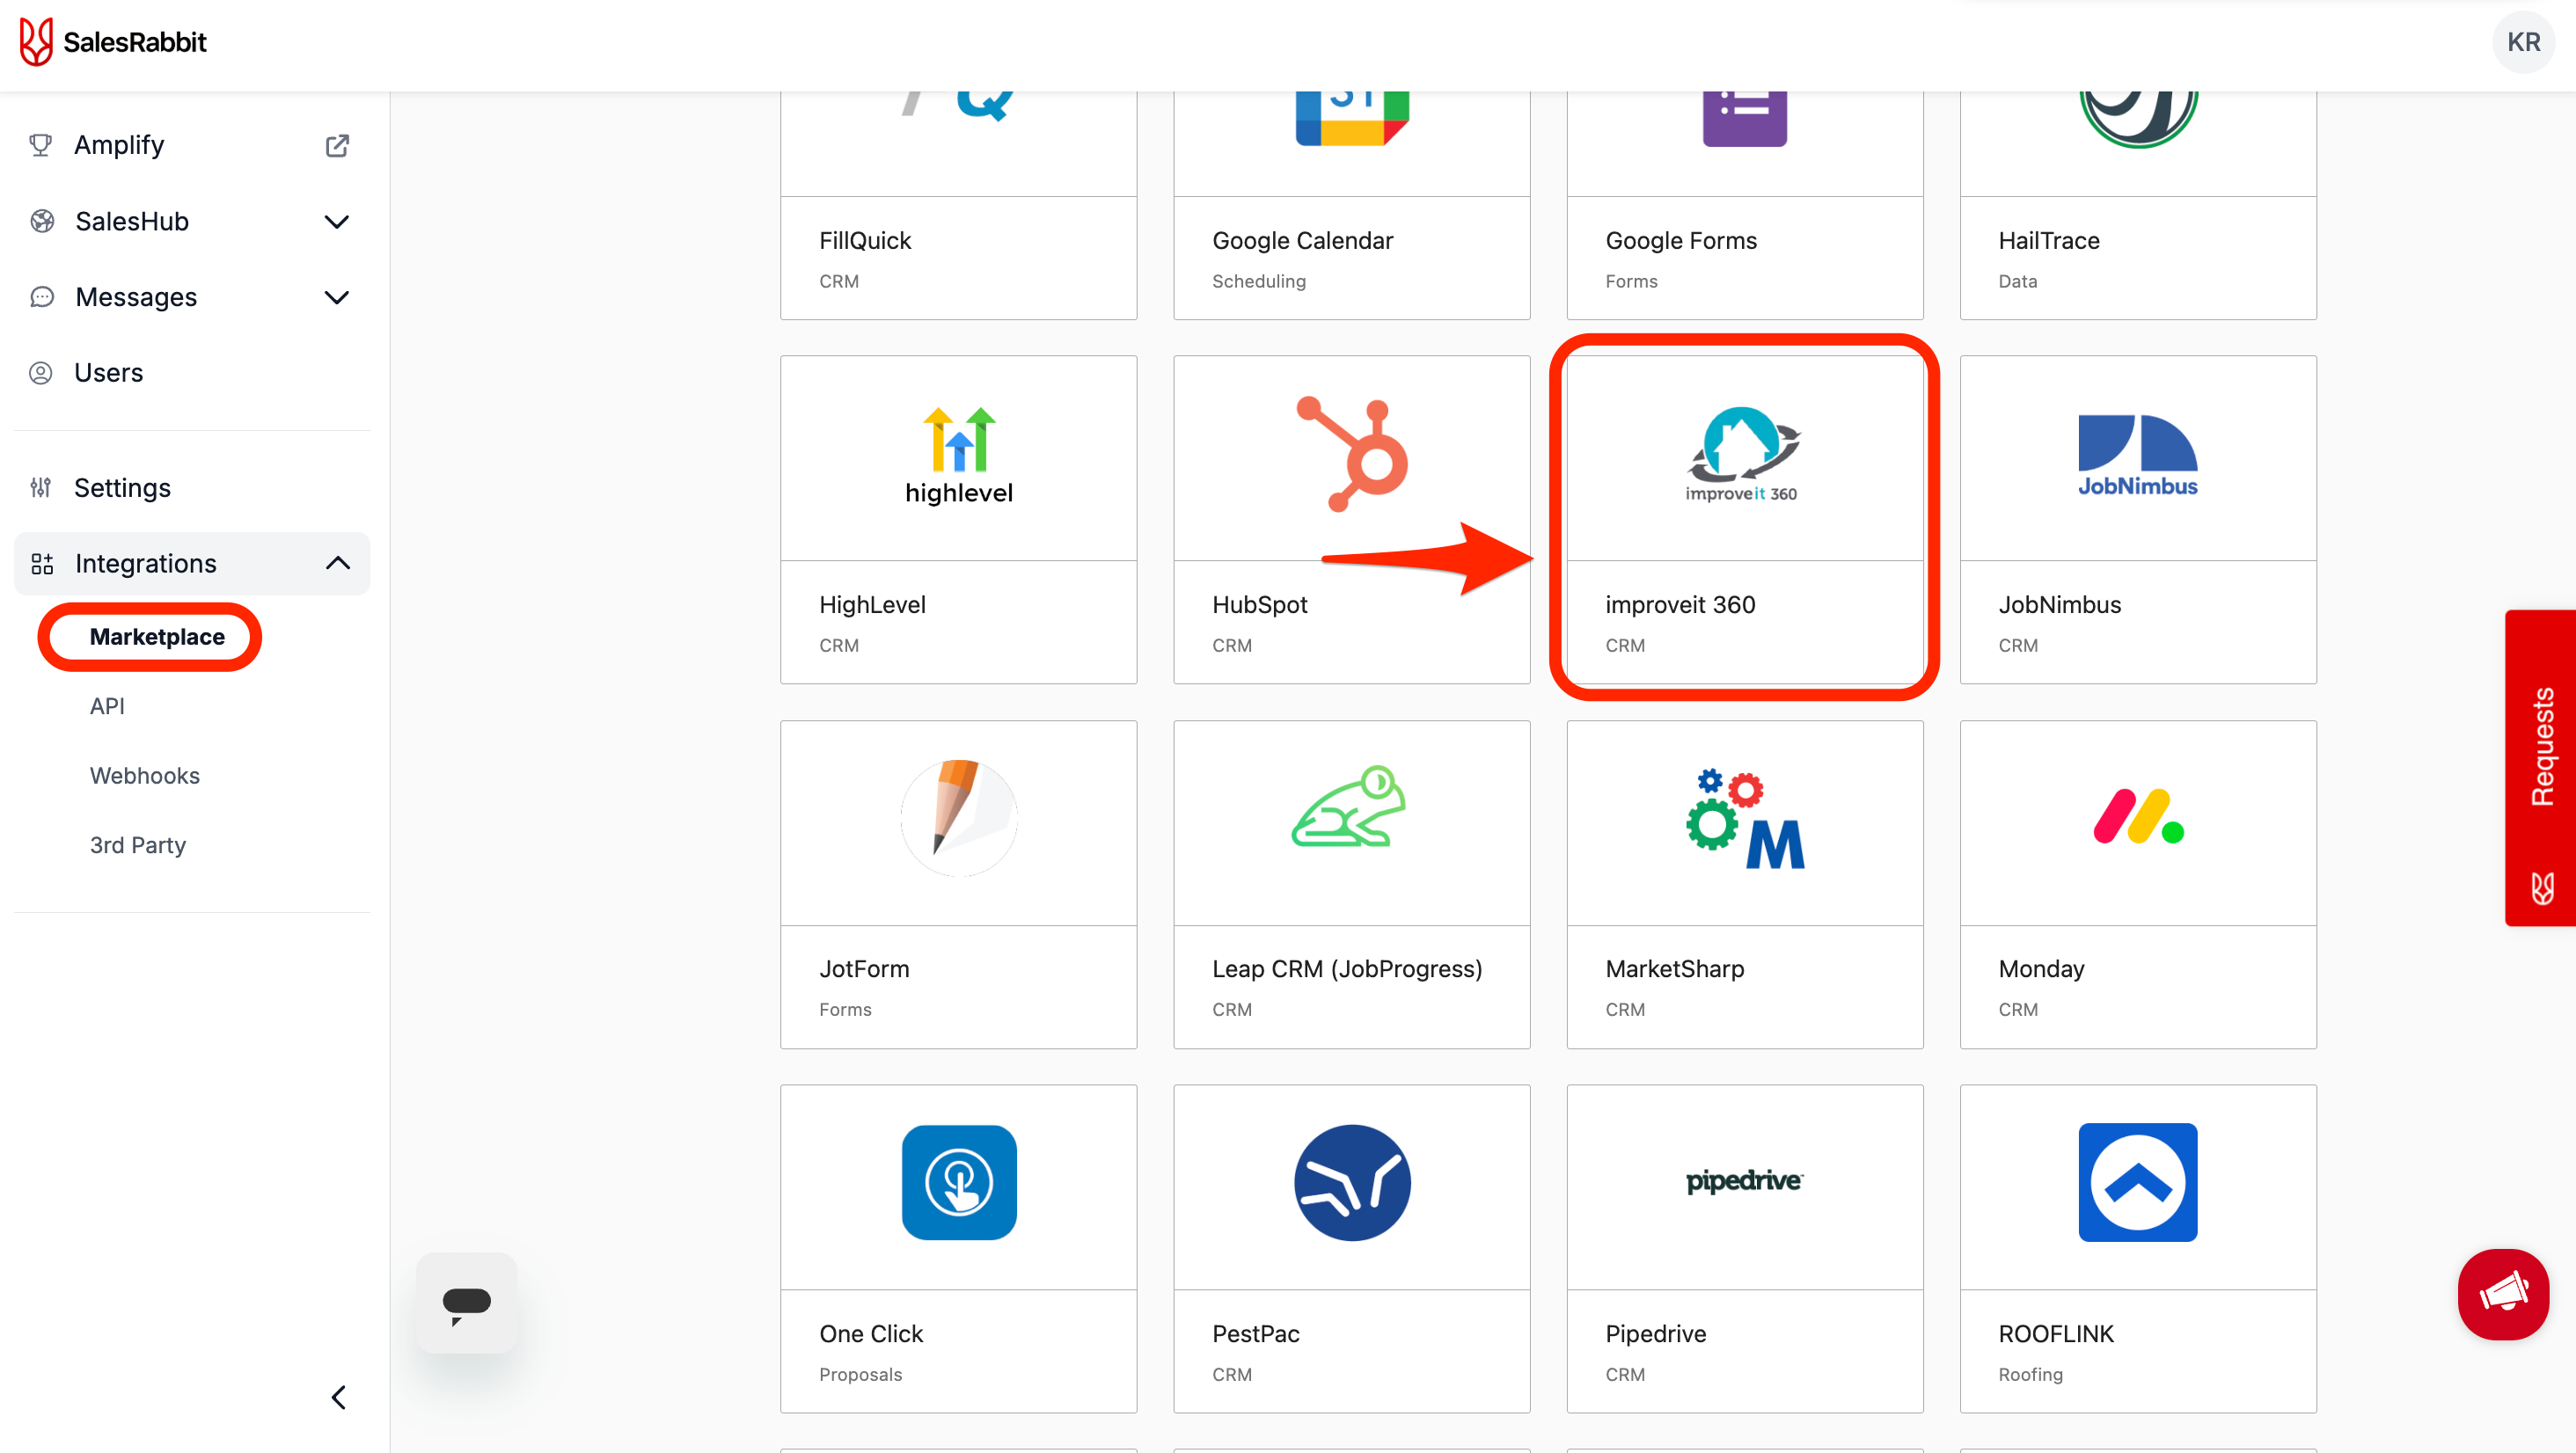The width and height of the screenshot is (2576, 1453).
Task: Expand the Messages submenu chevron
Action: point(337,298)
